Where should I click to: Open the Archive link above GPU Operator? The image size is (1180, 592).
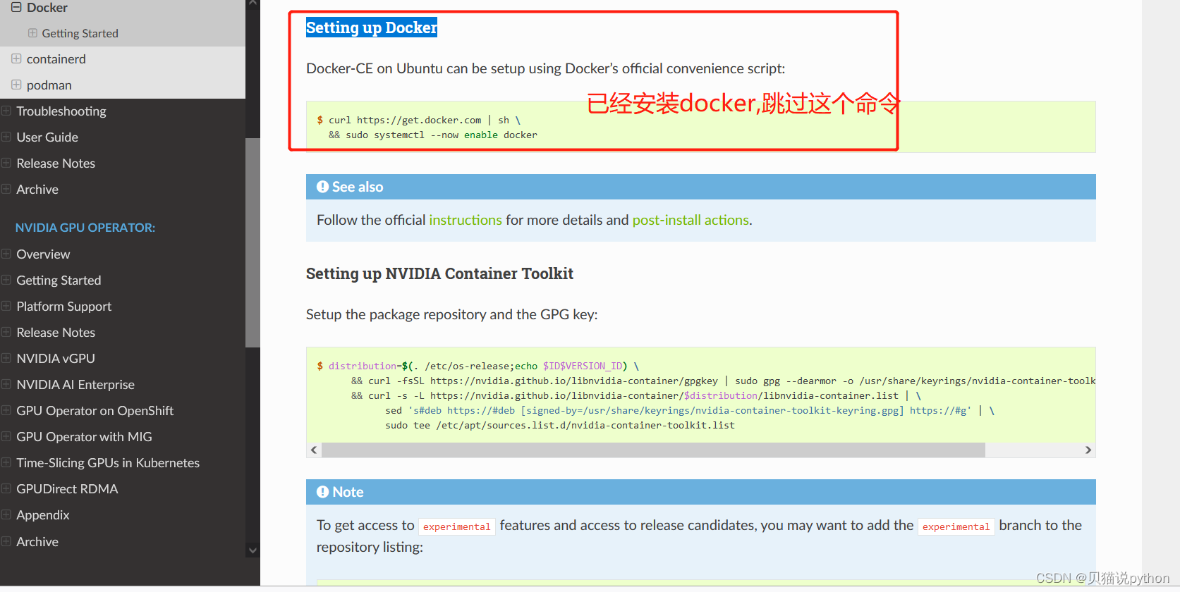[37, 190]
